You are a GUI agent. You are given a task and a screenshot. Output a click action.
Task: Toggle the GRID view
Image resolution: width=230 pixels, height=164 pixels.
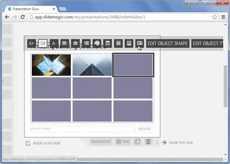click(x=123, y=141)
